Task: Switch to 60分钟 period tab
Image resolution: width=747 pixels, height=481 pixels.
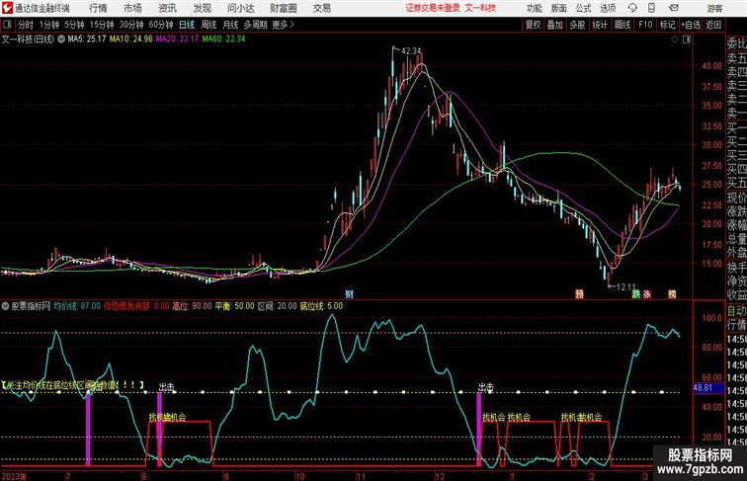Action: 160,25
